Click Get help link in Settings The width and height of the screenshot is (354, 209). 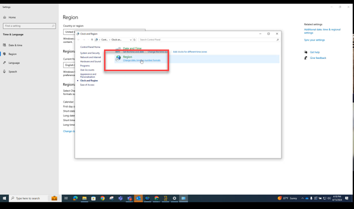click(315, 52)
